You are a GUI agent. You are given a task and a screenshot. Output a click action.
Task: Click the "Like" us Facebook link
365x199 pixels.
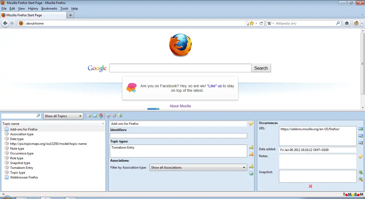pyautogui.click(x=214, y=86)
